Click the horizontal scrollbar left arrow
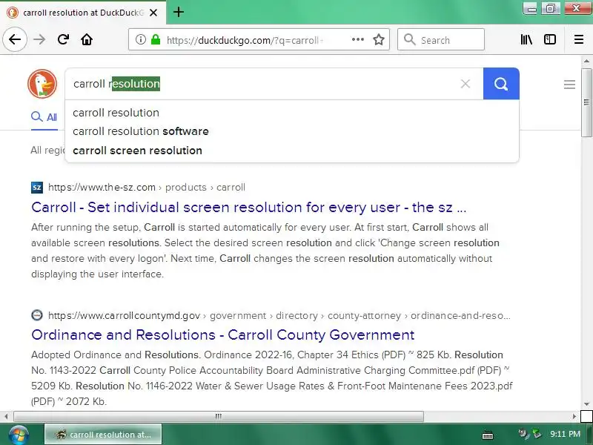Screen dimensions: 593x445 coord(6,416)
